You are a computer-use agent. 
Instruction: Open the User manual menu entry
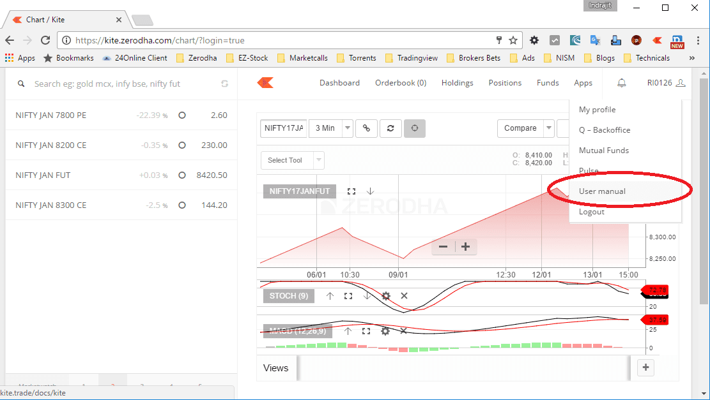(x=626, y=191)
